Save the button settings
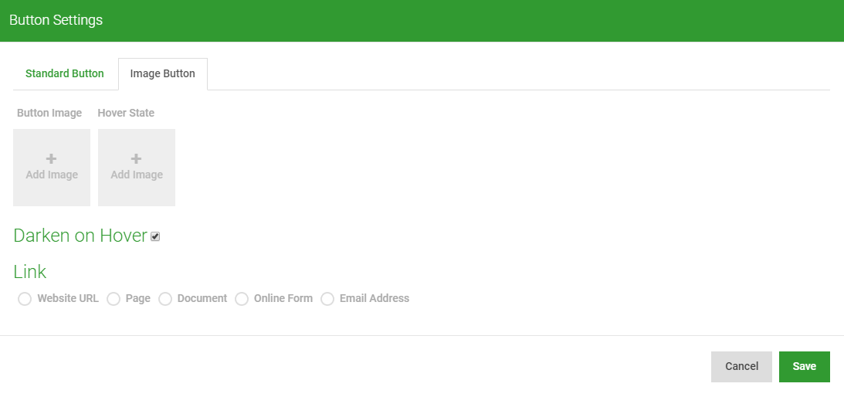This screenshot has height=397, width=844. coord(804,367)
